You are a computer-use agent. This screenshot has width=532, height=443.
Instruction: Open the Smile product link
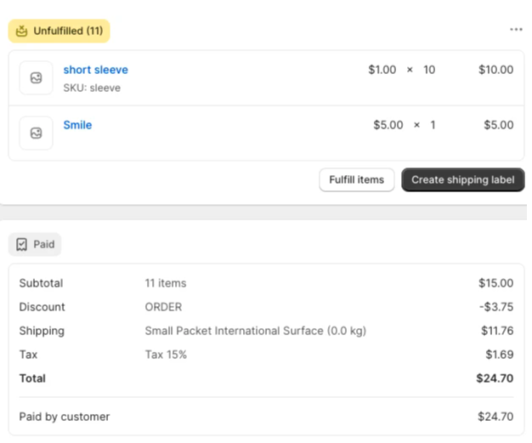click(77, 125)
